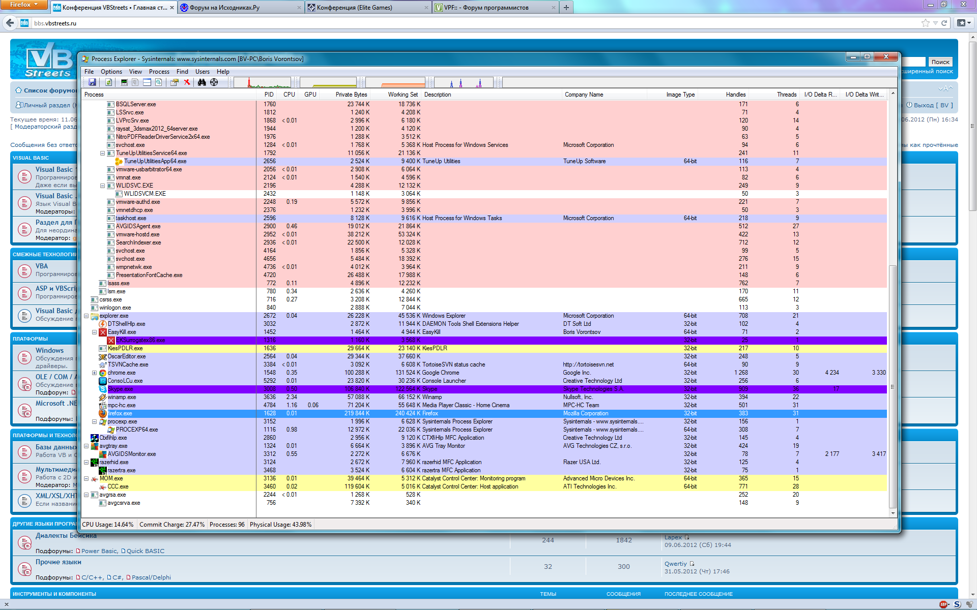Open the Options menu
The width and height of the screenshot is (977, 610).
111,72
